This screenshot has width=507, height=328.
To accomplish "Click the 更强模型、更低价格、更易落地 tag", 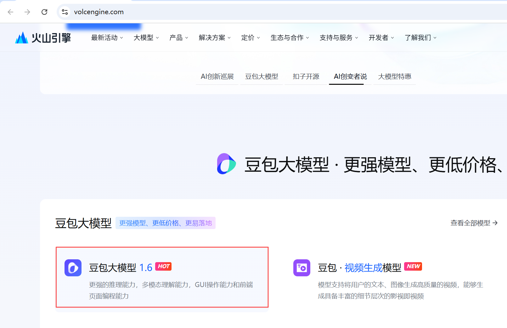I will coord(166,223).
